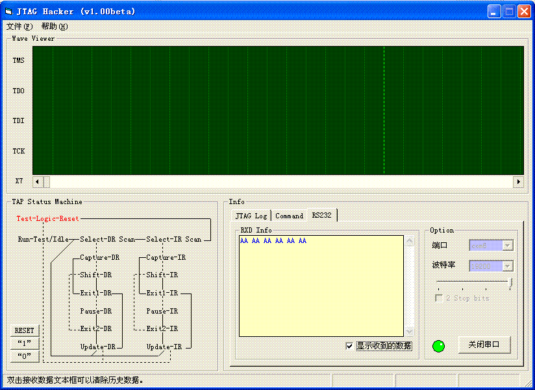The width and height of the screenshot is (535, 390).
Task: Click the wave viewer horizontal scrollbar thumb
Action: pyautogui.click(x=46, y=182)
